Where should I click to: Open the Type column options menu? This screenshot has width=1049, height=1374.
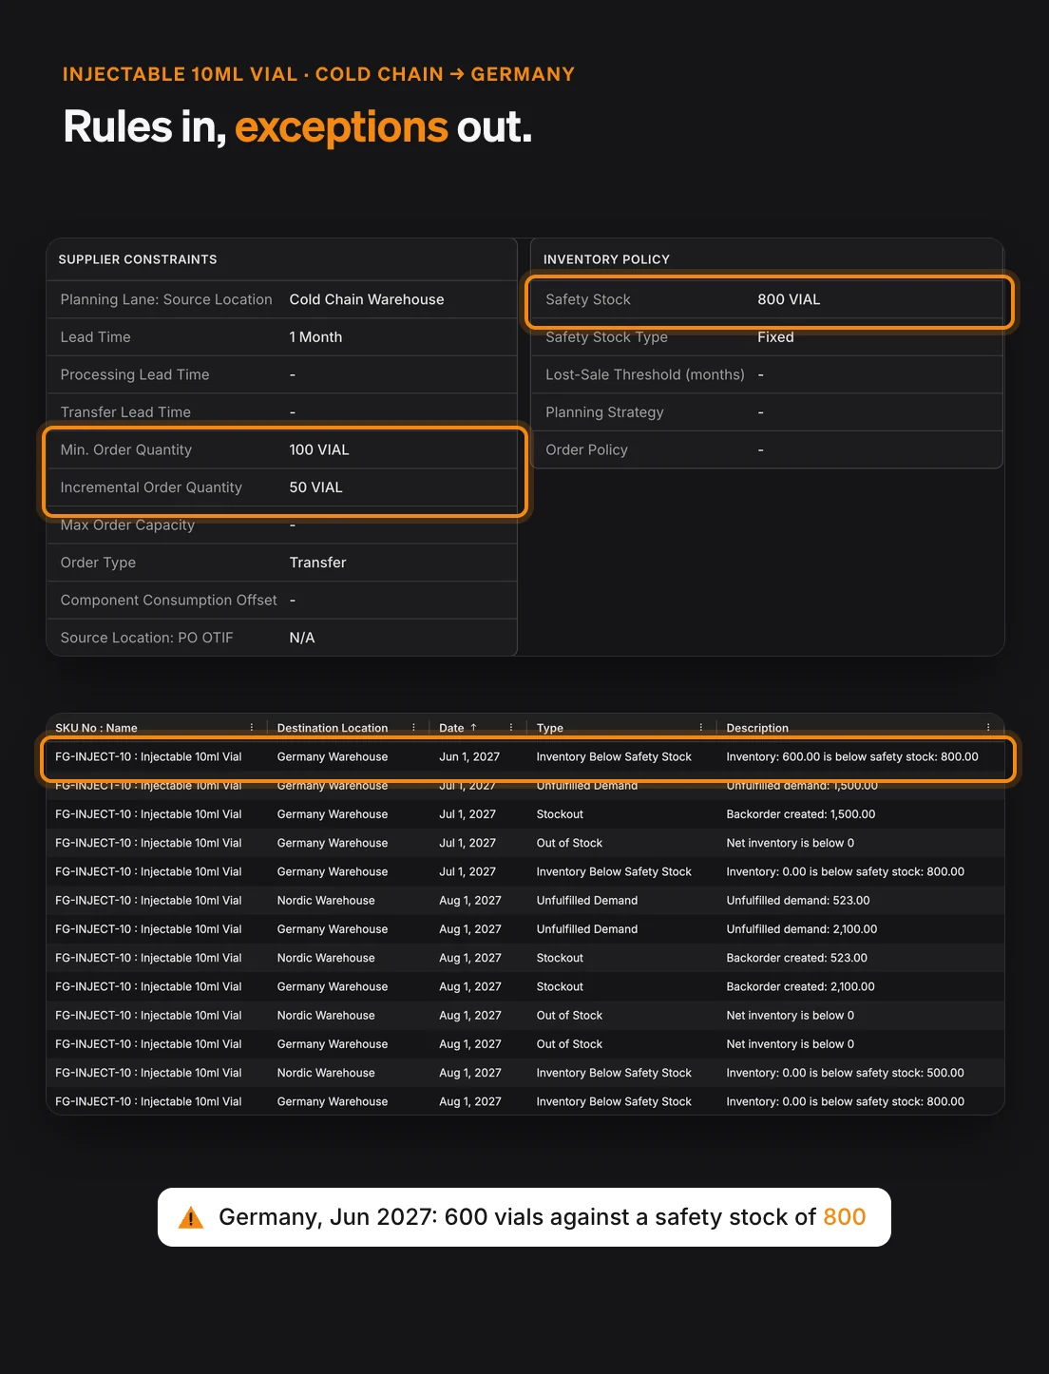tap(701, 728)
